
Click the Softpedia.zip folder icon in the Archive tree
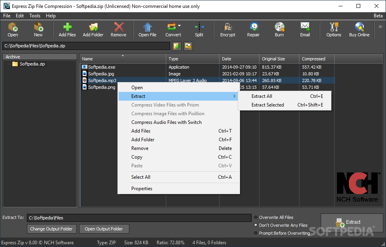click(15, 64)
